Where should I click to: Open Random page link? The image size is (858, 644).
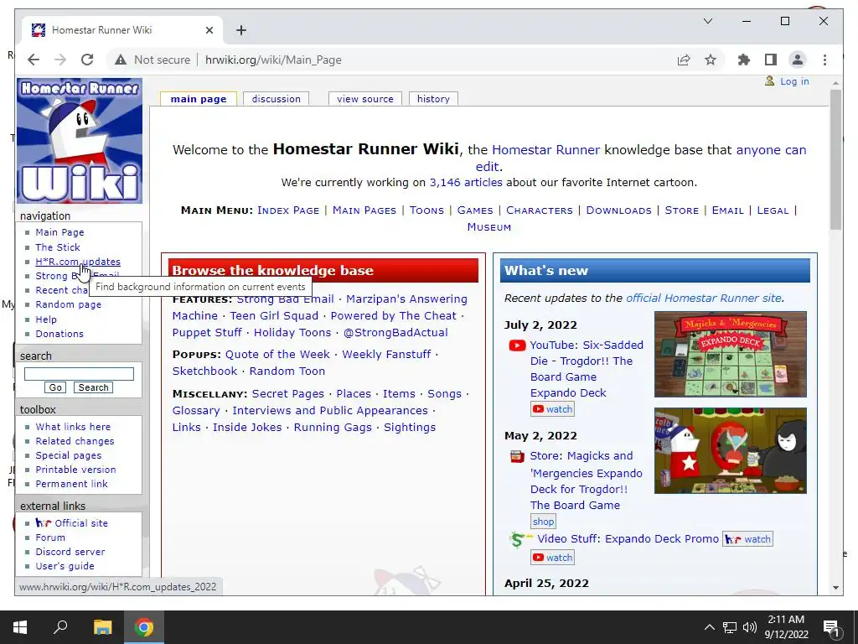69,304
